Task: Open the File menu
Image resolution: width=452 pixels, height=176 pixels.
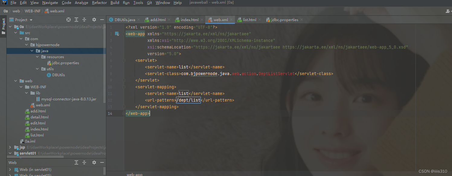Action: point(13,3)
